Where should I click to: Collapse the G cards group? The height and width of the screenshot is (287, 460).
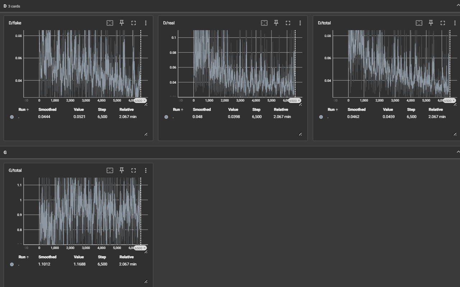tap(458, 152)
